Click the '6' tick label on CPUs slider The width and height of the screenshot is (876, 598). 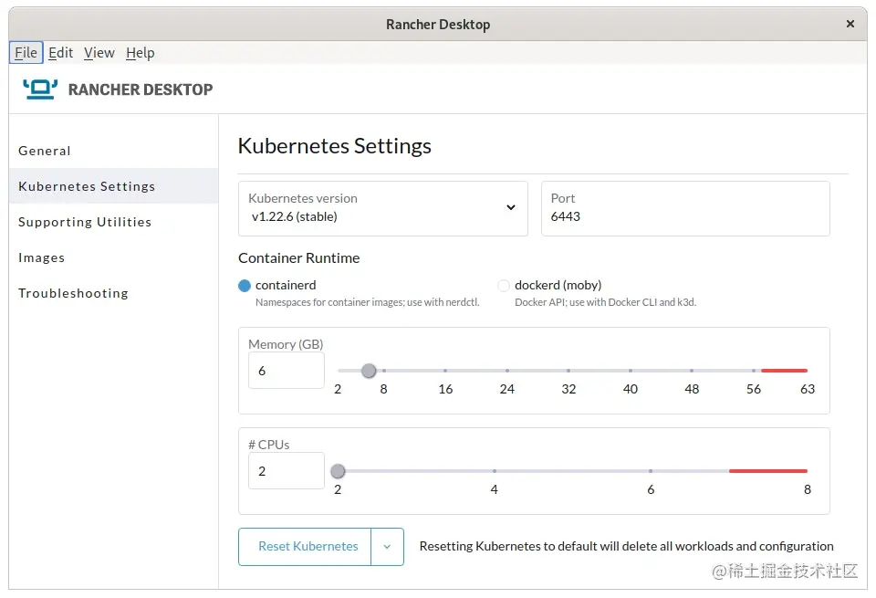tap(651, 489)
